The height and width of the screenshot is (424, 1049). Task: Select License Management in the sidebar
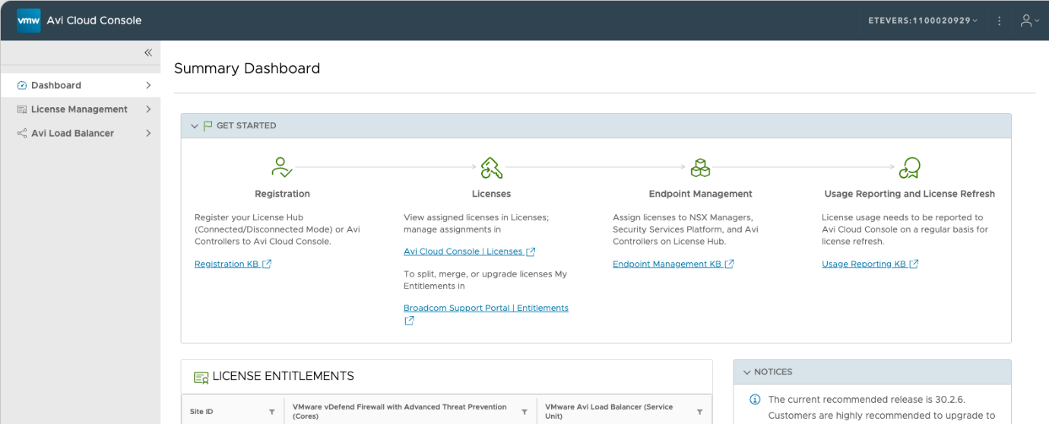pos(81,109)
